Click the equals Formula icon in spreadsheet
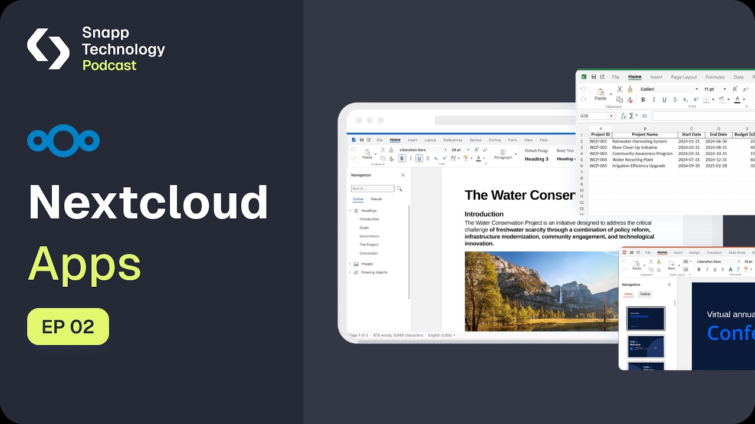 point(644,116)
